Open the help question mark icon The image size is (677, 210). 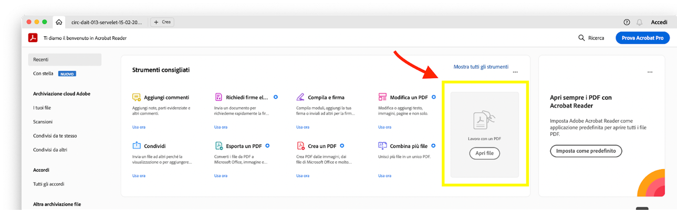click(x=627, y=22)
